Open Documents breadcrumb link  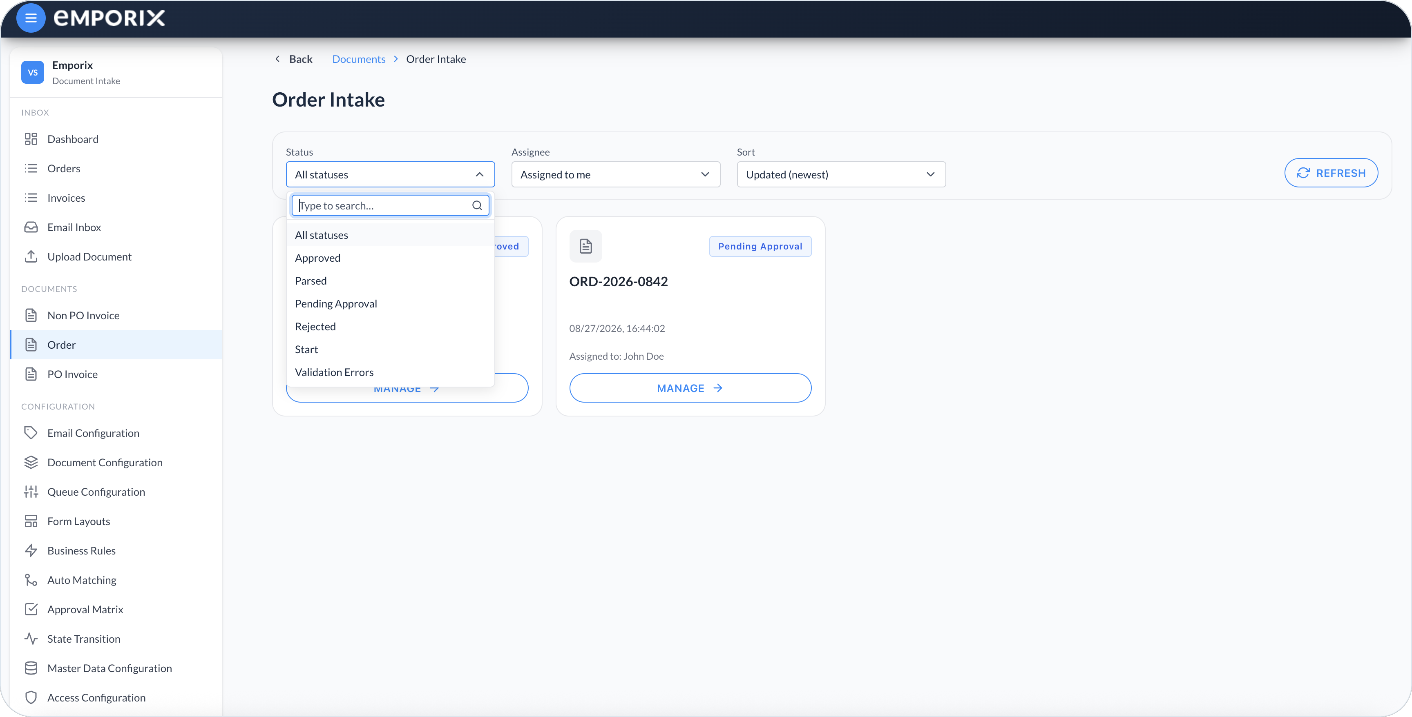[358, 59]
